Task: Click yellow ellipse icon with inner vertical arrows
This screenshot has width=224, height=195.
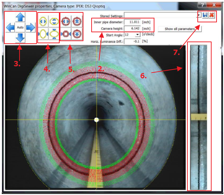Action: point(54,21)
